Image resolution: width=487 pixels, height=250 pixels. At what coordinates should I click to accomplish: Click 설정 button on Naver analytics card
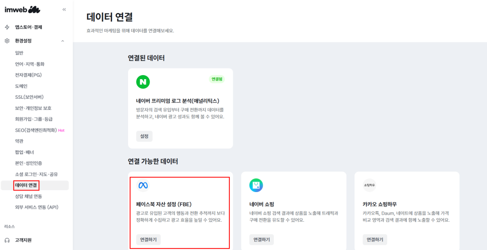point(144,136)
